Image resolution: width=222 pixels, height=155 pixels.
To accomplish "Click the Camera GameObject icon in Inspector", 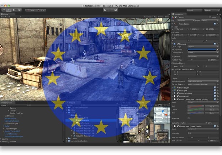I will (173, 17).
